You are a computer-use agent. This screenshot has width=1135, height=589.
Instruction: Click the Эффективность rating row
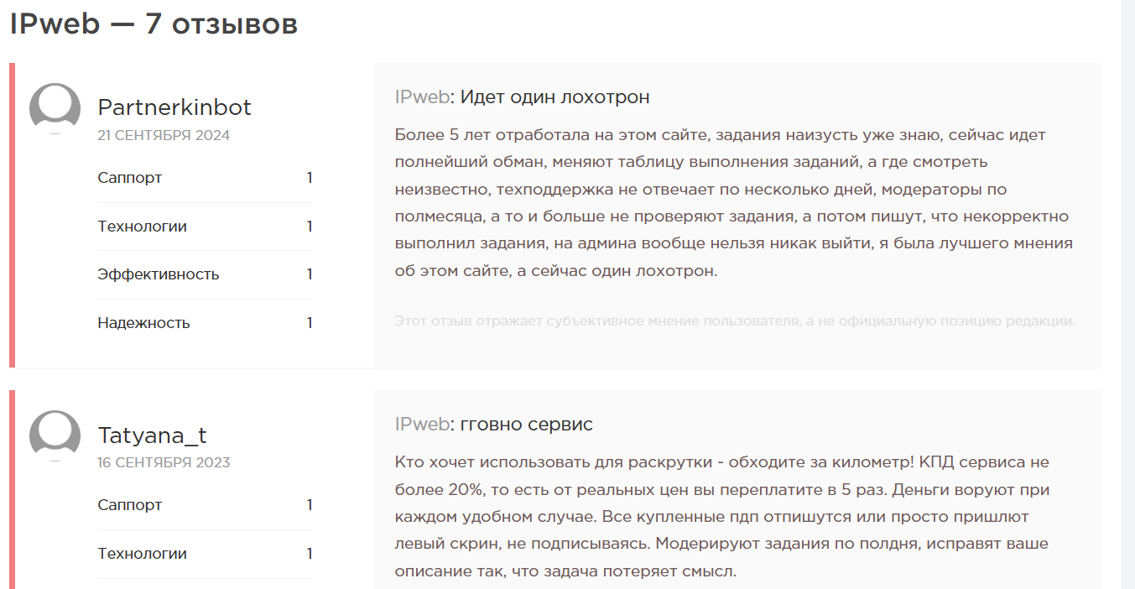pos(205,274)
